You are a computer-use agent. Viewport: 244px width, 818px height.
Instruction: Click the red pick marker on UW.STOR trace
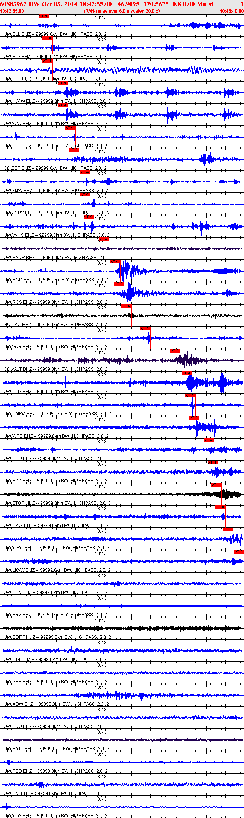click(x=216, y=485)
